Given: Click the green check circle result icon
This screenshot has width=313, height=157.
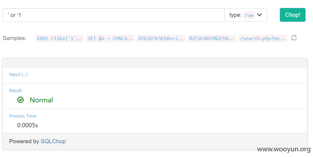Looking at the screenshot, I should point(20,100).
